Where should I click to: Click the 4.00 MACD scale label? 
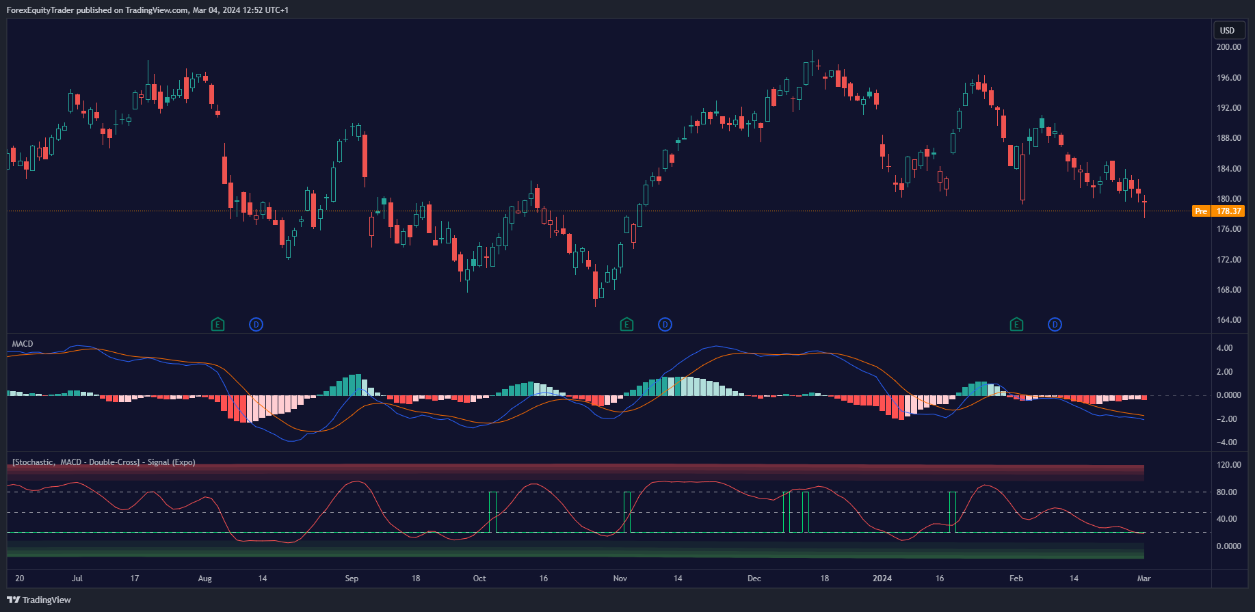point(1225,348)
